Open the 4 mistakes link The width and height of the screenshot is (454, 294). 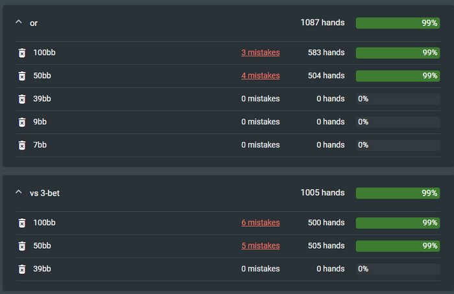point(260,76)
